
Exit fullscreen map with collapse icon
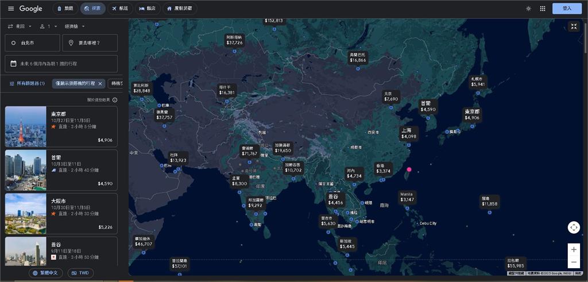574,26
